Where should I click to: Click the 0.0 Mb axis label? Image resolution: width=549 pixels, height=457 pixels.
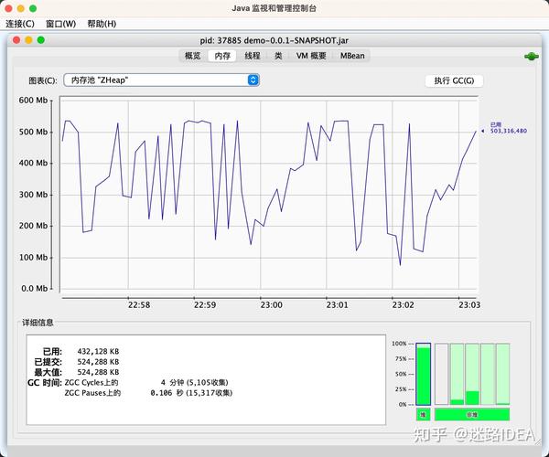35,289
